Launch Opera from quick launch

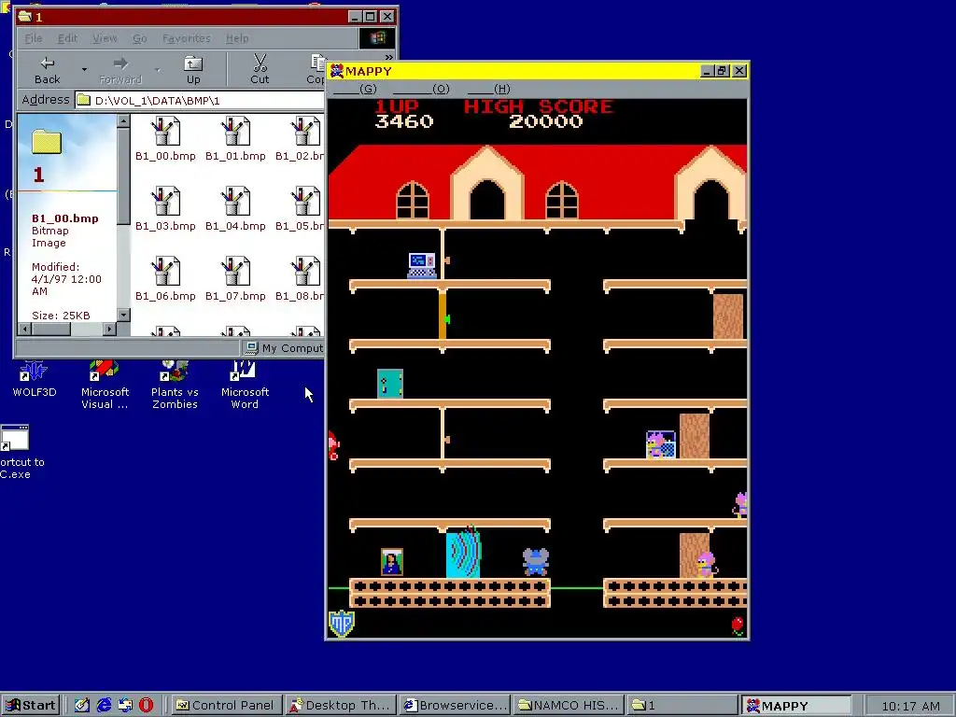coord(147,706)
